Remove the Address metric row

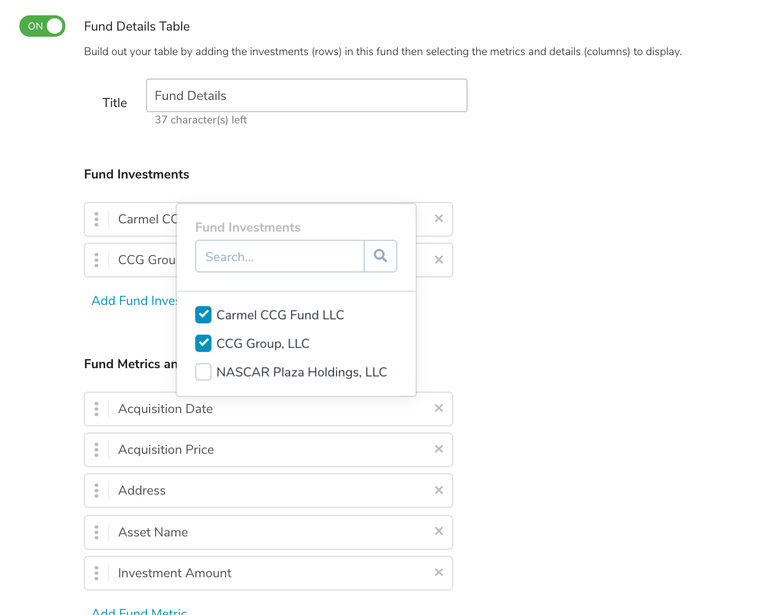click(x=438, y=491)
